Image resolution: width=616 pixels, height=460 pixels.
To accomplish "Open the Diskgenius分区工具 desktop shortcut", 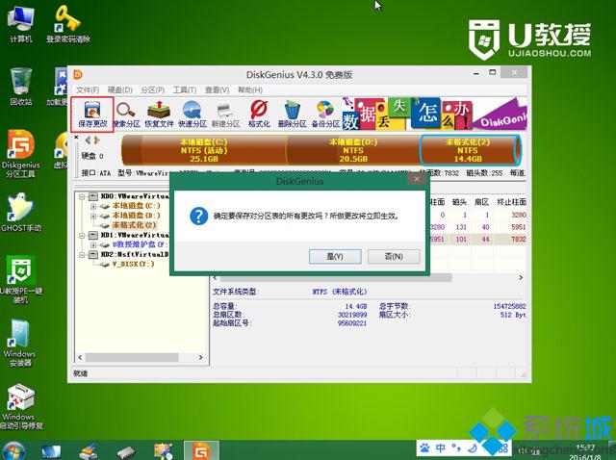I will tap(21, 154).
